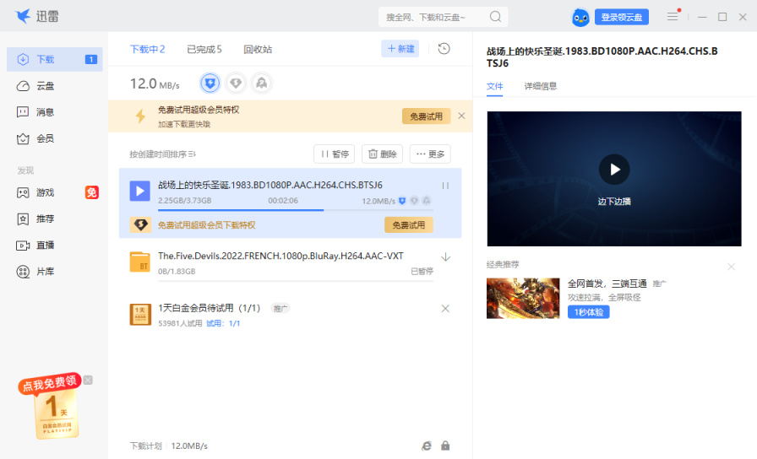The height and width of the screenshot is (459, 757).
Task: Click the lightning icon in yellow banner
Action: click(x=140, y=116)
